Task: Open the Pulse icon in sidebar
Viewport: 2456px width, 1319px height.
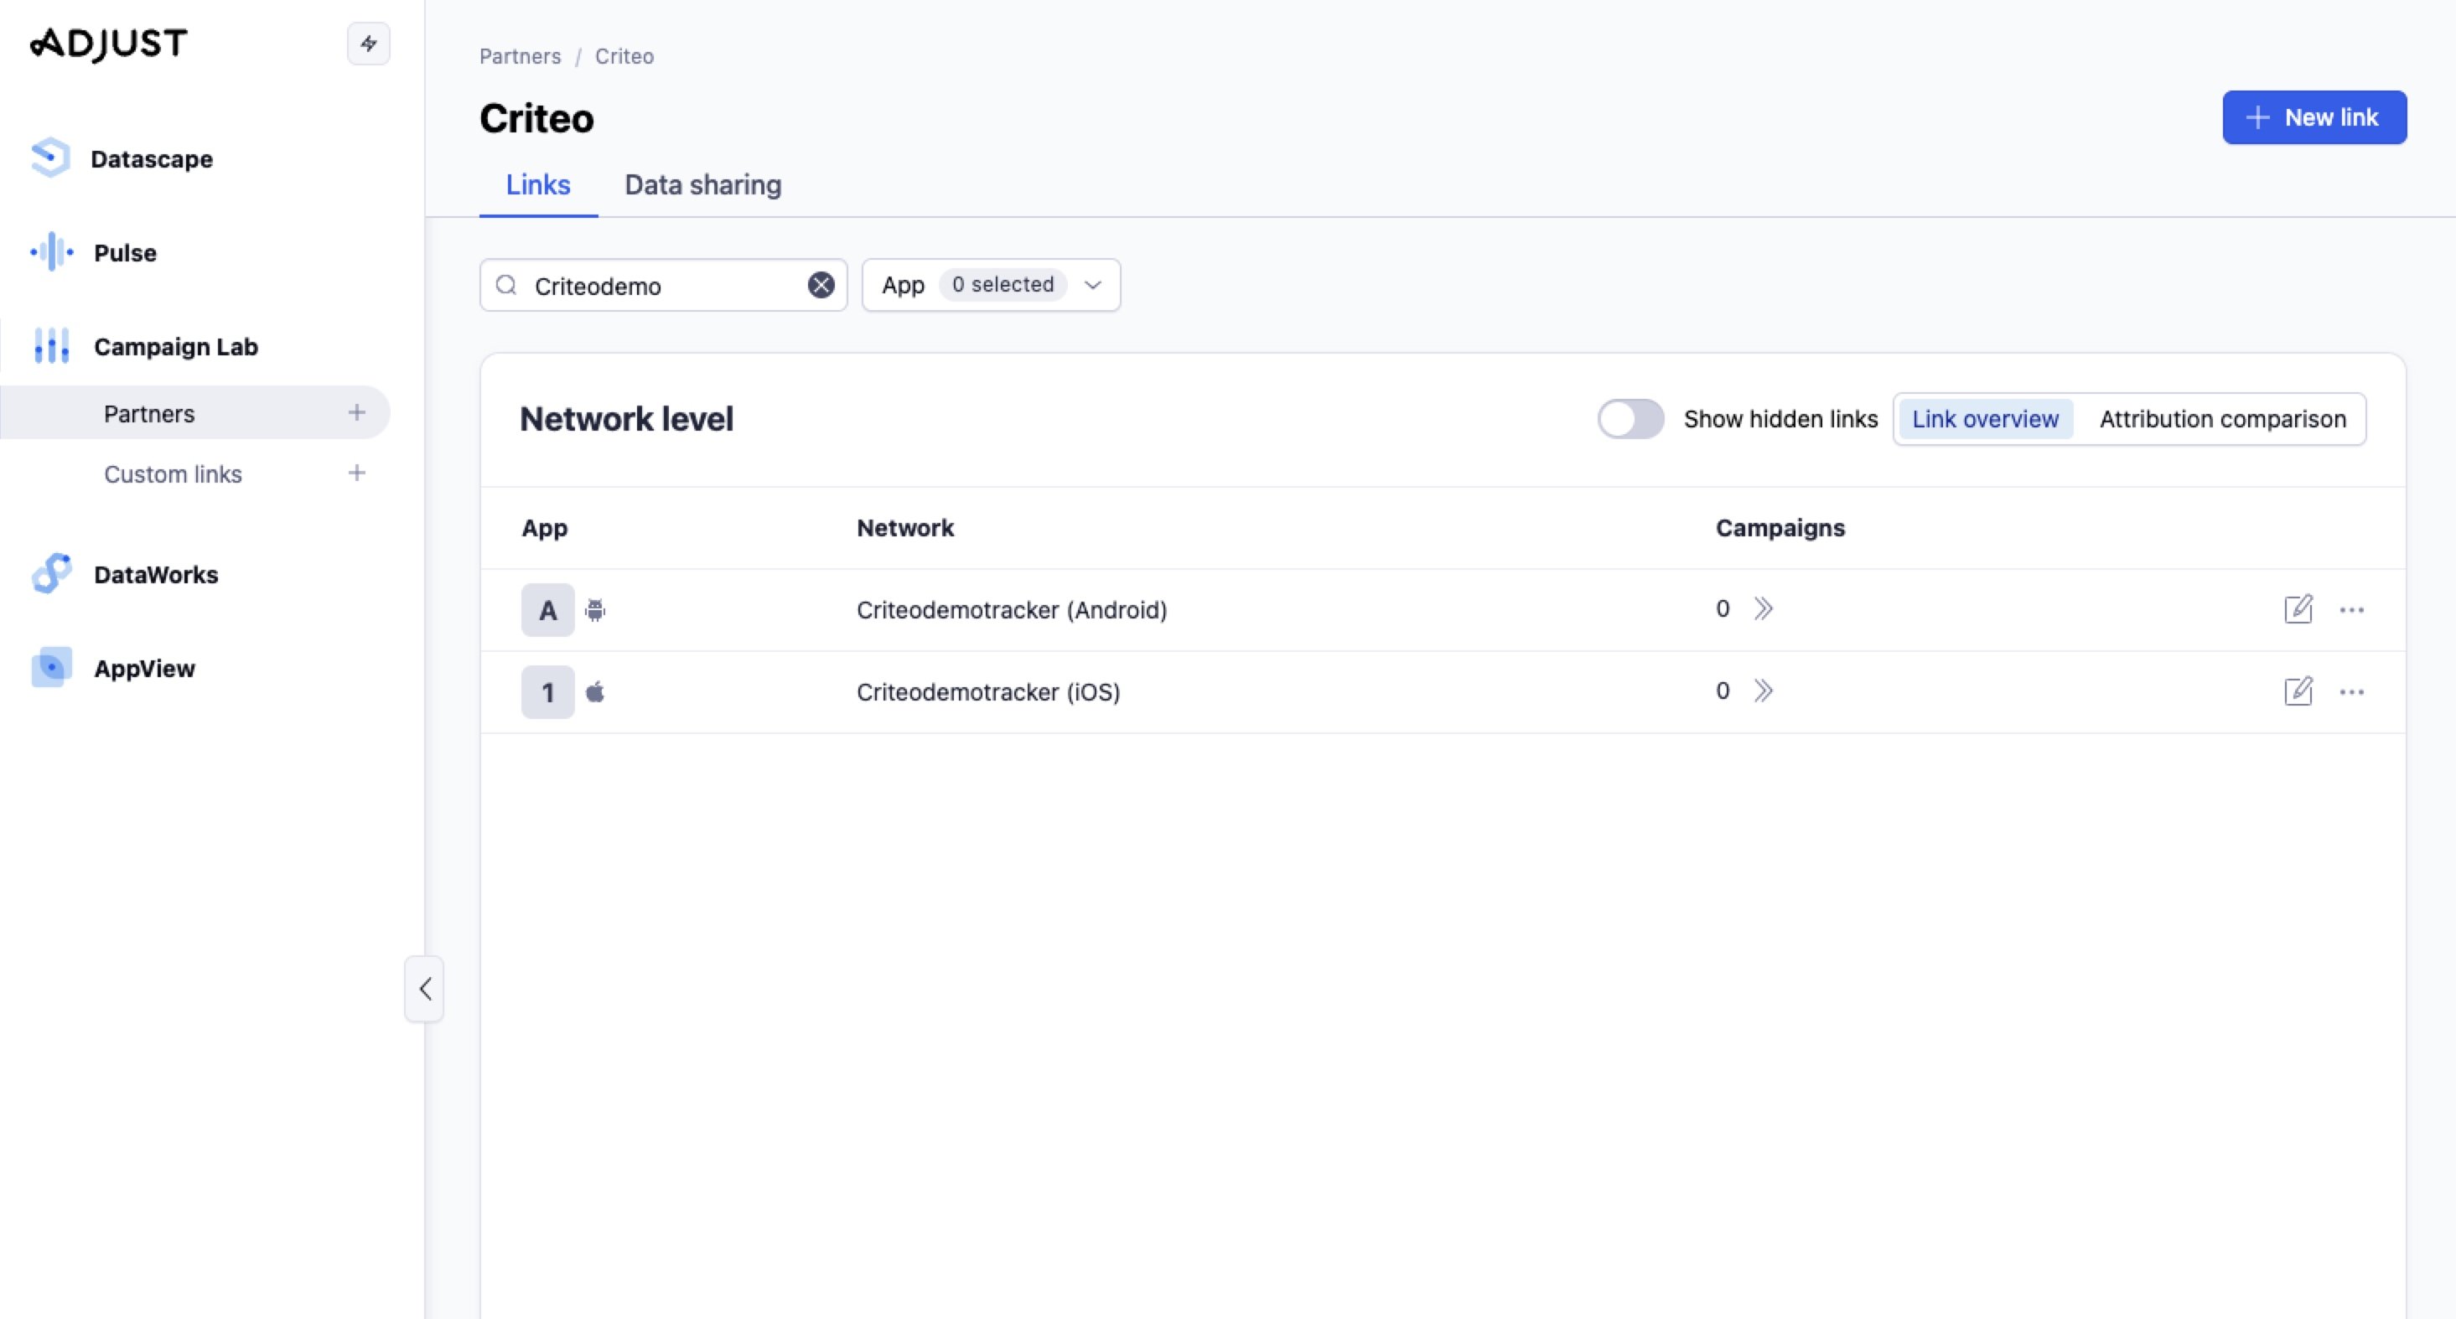Action: pyautogui.click(x=50, y=252)
